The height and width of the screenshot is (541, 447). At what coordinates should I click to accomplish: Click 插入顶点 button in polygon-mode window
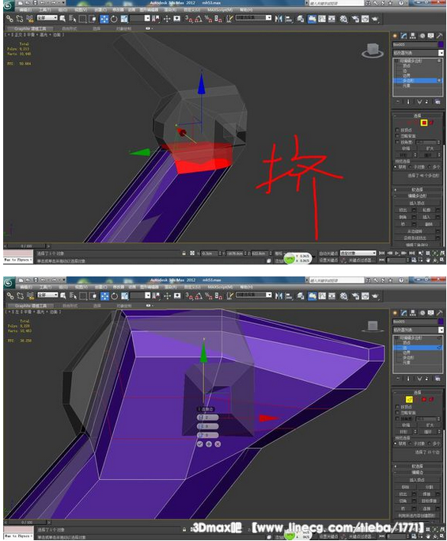[x=417, y=204]
